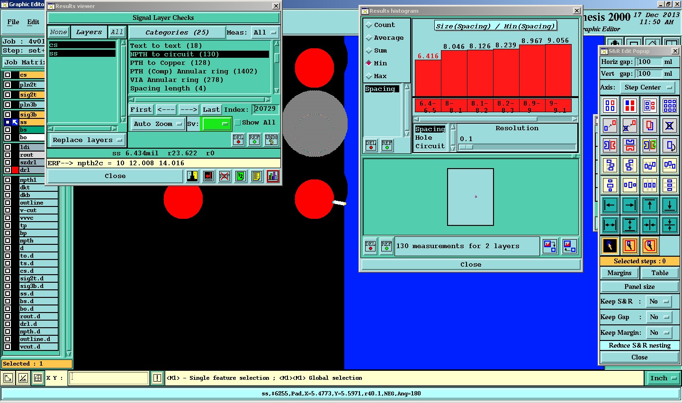682x403 pixels.
Task: Open the Keep Gap No dropdown
Action: pyautogui.click(x=659, y=317)
